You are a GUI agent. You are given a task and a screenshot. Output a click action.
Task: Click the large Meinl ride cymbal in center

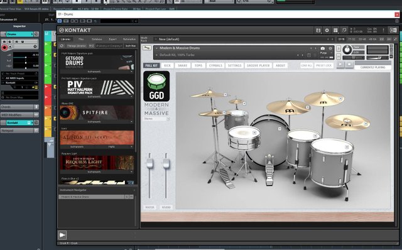[x=288, y=107]
